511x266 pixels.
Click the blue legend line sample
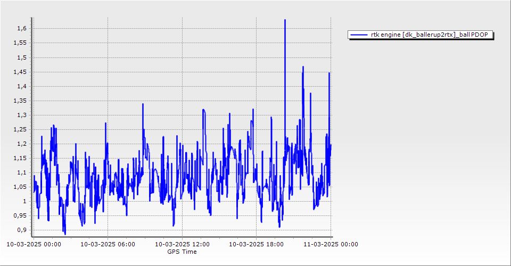(358, 35)
